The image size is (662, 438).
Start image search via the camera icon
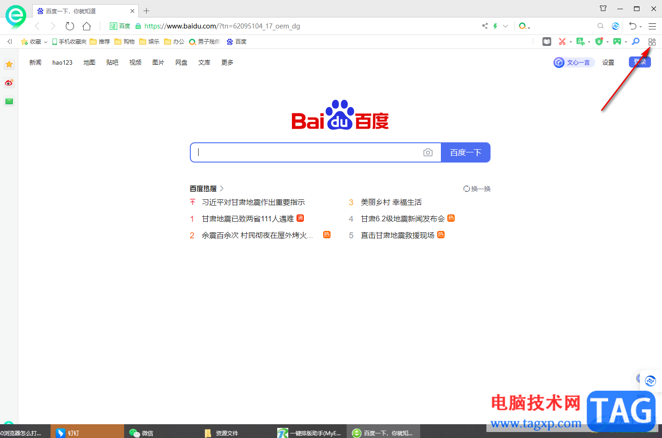pos(428,152)
